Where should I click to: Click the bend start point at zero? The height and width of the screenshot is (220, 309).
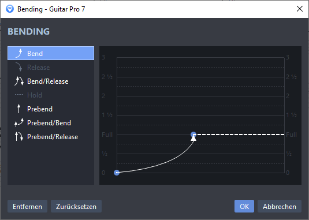pyautogui.click(x=117, y=173)
